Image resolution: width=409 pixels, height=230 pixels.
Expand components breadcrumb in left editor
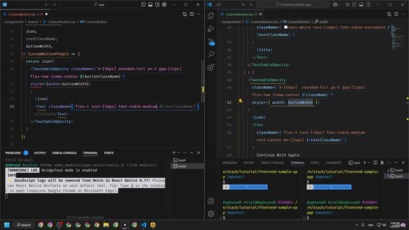click(13, 22)
